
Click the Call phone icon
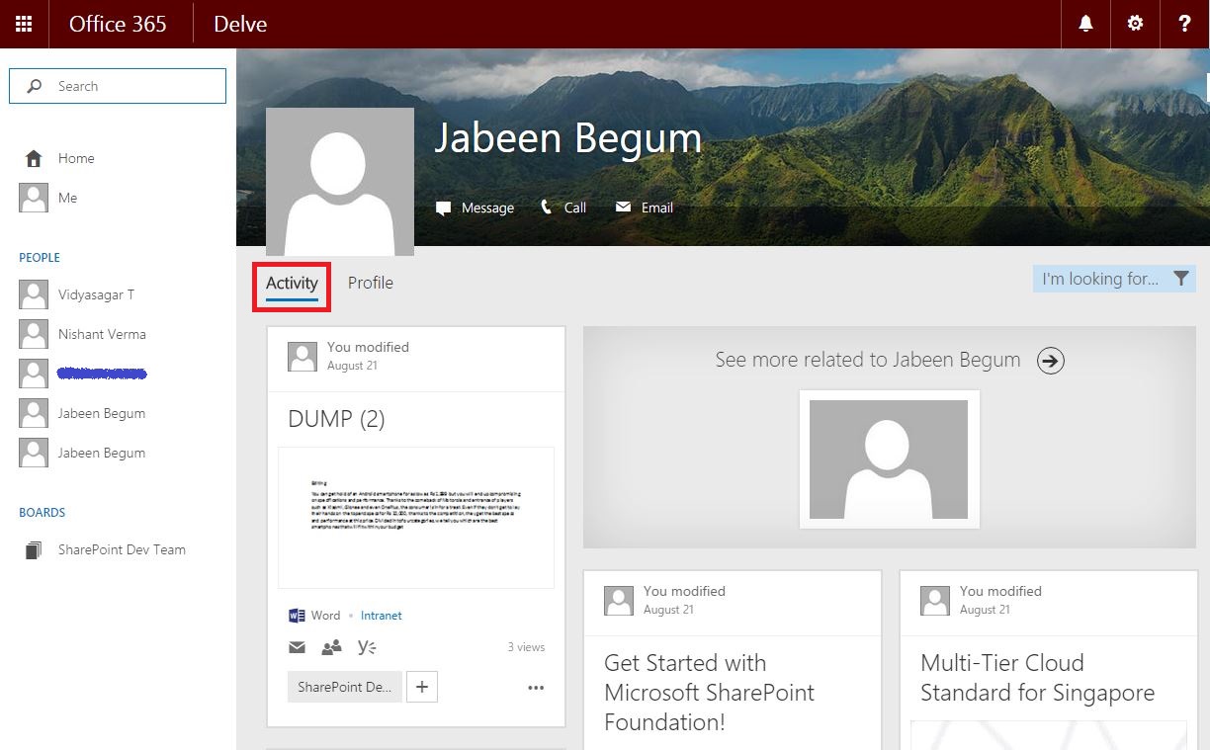tap(547, 207)
